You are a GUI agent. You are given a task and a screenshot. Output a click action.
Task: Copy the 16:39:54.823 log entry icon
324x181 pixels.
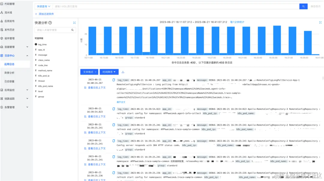(114, 109)
